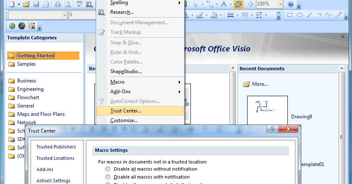Select the Engineering template category
Image resolution: width=352 pixels, height=184 pixels.
(x=26, y=89)
